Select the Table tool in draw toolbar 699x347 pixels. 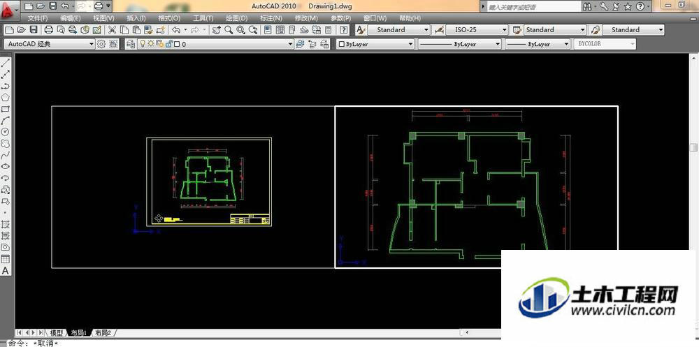pos(6,259)
